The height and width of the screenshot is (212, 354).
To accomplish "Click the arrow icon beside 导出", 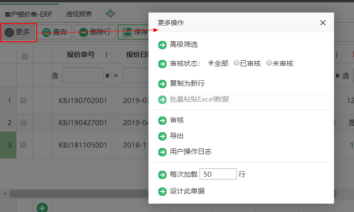I will 162,136.
